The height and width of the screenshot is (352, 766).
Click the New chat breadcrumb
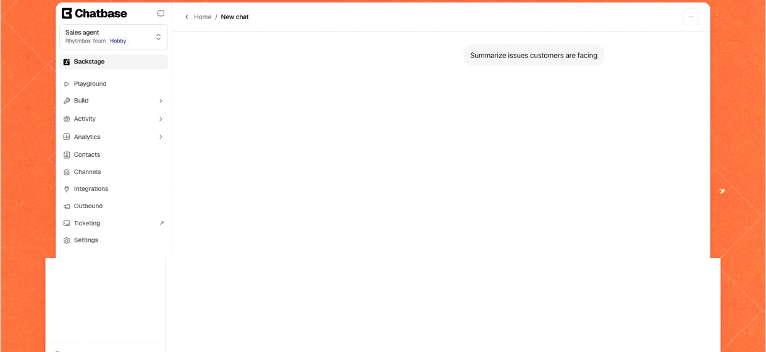(x=235, y=17)
